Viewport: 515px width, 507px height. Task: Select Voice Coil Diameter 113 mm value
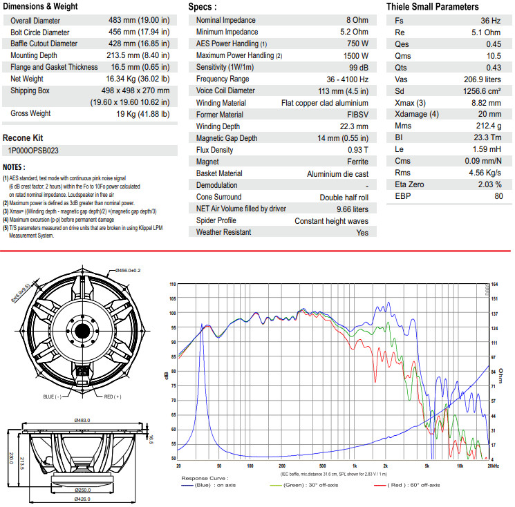point(343,91)
